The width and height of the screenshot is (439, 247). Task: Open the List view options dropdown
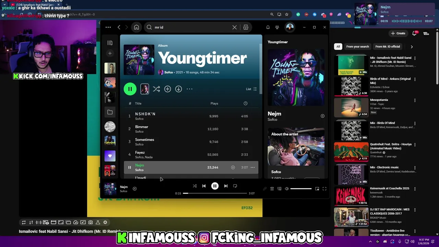(x=251, y=89)
